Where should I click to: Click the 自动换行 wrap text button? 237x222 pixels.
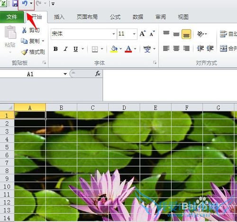click(228, 34)
